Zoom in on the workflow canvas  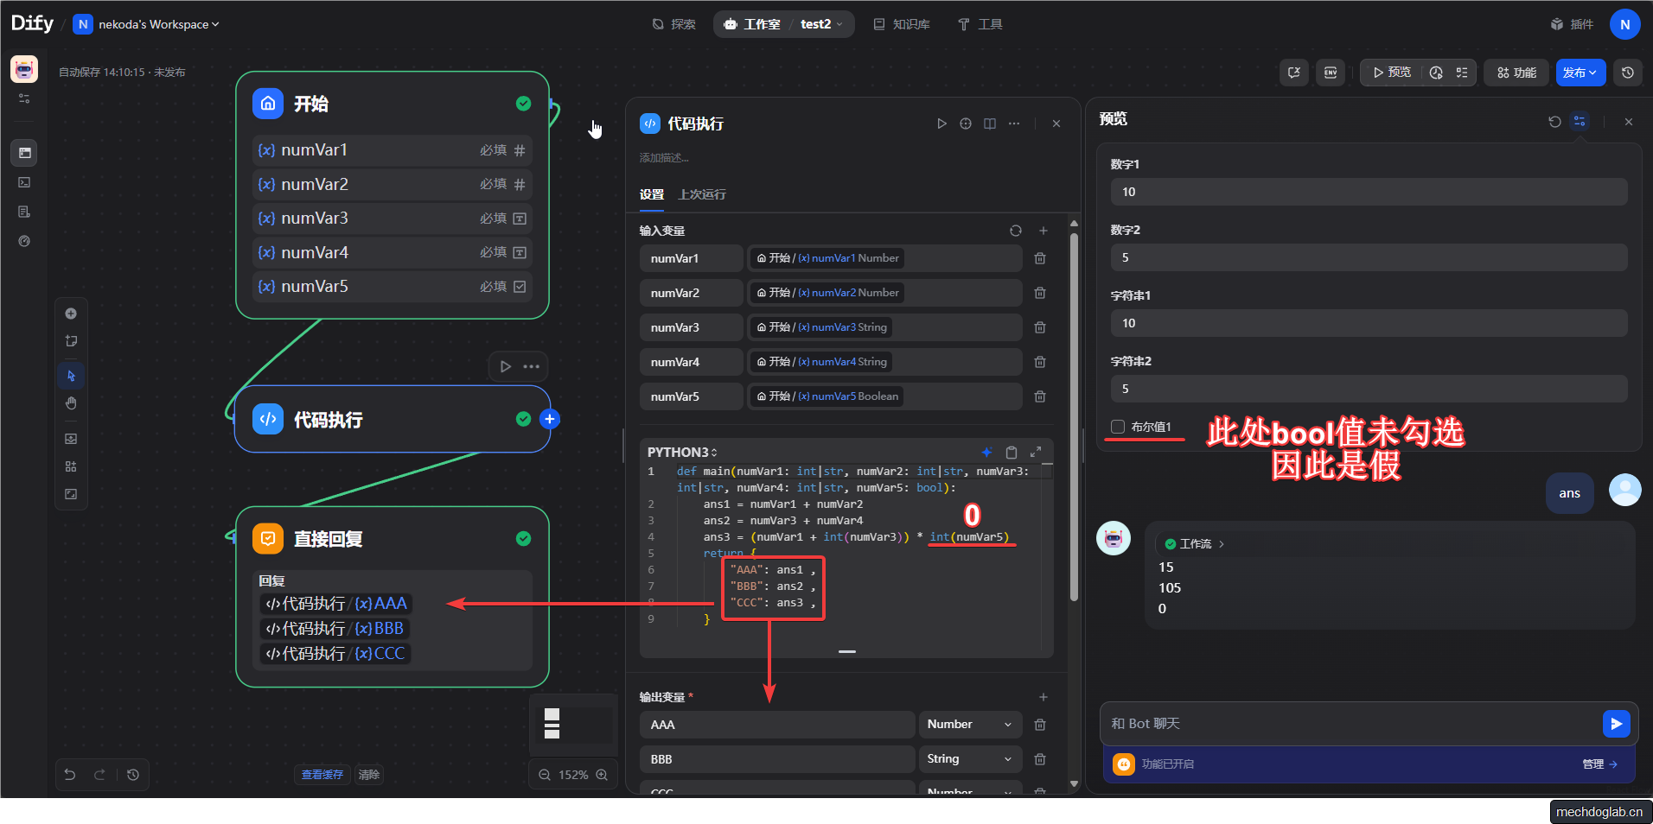tap(602, 775)
